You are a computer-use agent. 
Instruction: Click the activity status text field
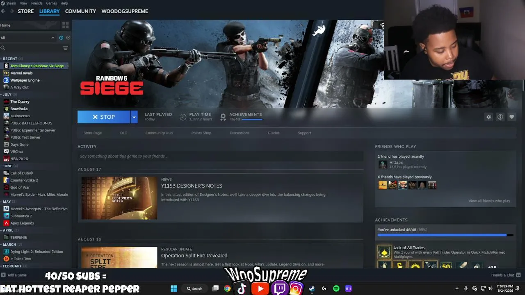click(x=221, y=156)
